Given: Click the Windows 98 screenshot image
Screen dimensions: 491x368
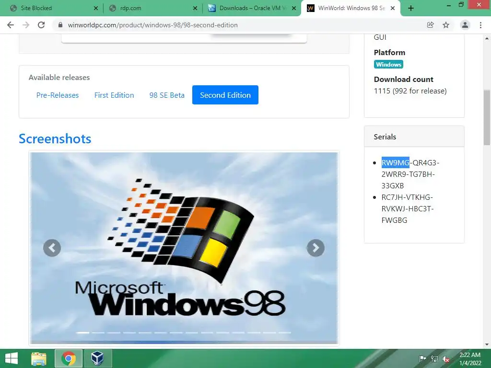Looking at the screenshot, I should 184,248.
